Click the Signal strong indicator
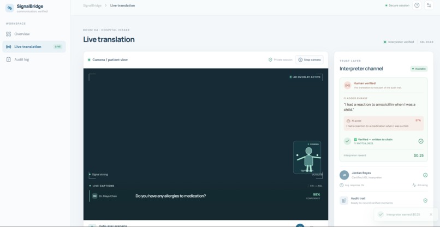This screenshot has width=440, height=227. 98,175
